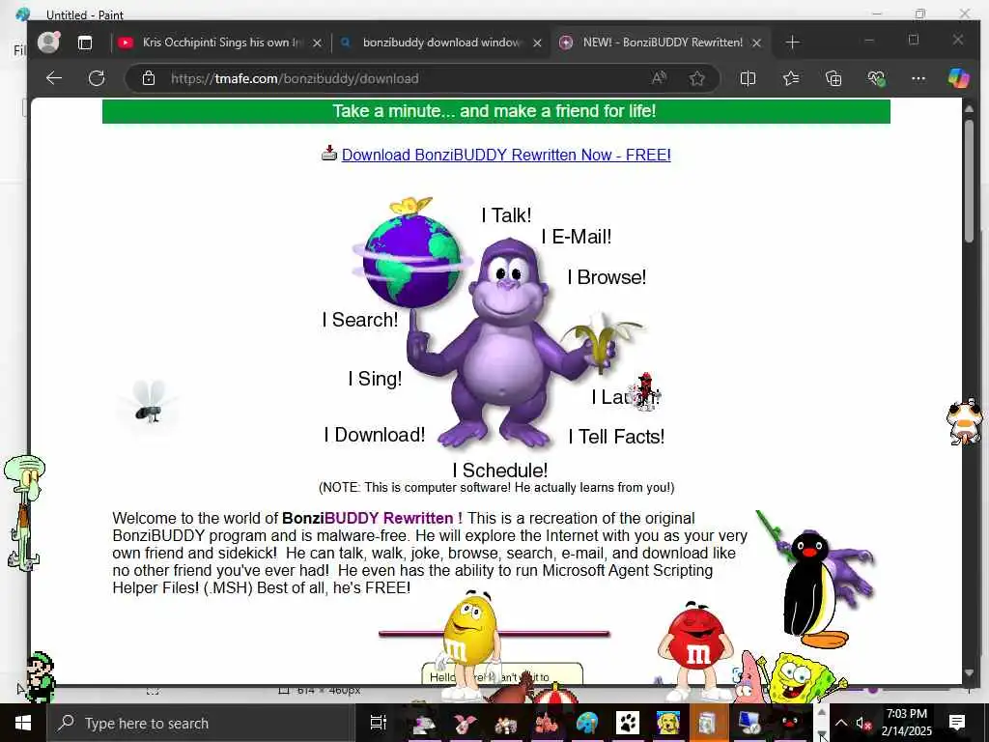This screenshot has height=742, width=989.
Task: Click the 'I Browse!' text
Action: [x=607, y=277]
